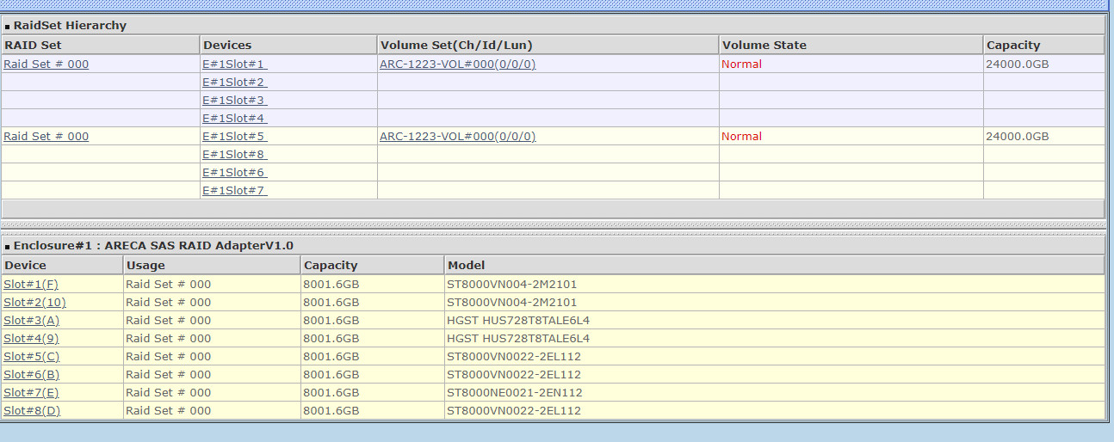Click the E#1Slot#2 device link
This screenshot has height=442, width=1114.
(x=234, y=83)
